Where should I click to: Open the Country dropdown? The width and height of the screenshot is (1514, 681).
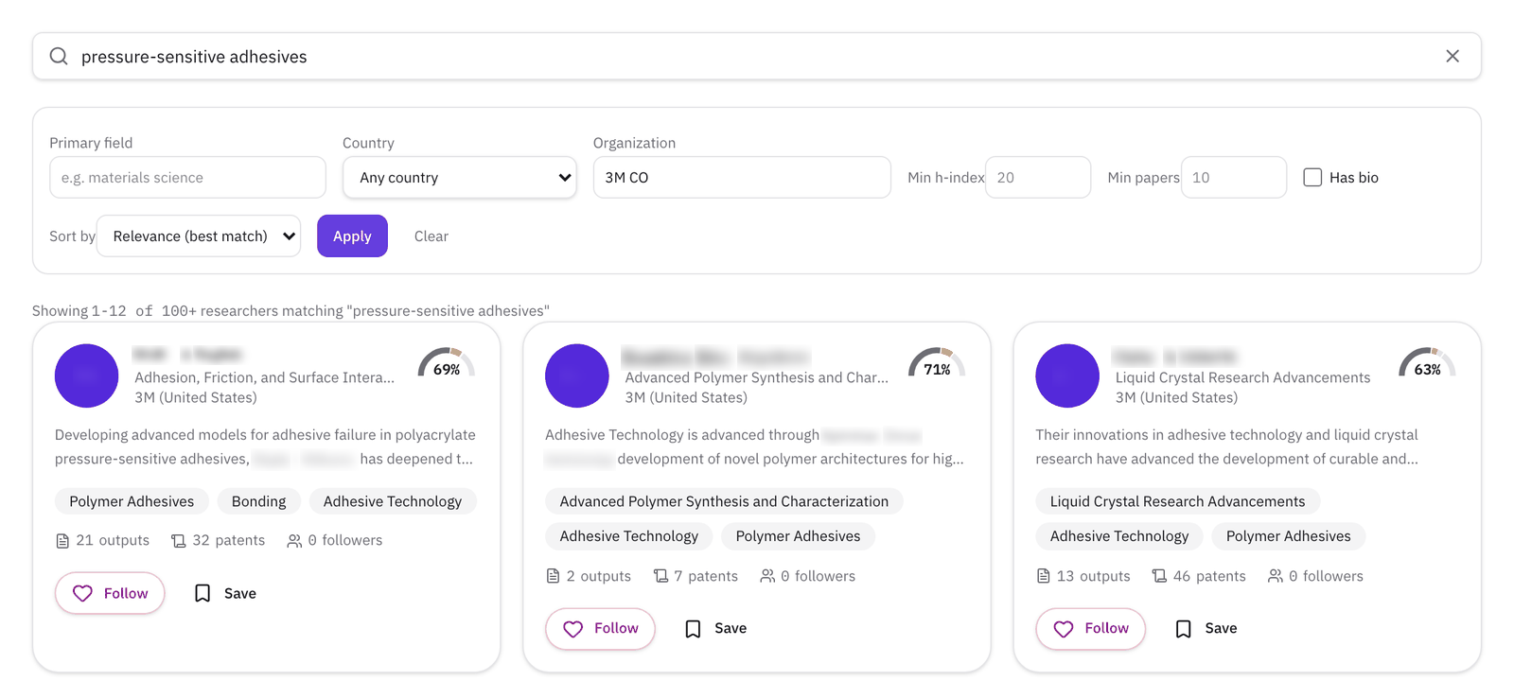coord(460,177)
